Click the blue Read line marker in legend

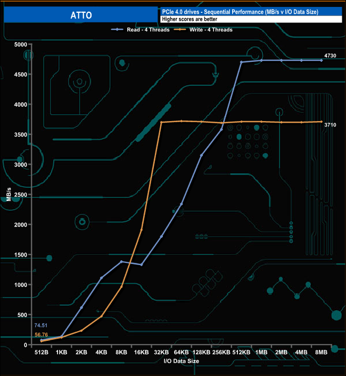click(118, 30)
